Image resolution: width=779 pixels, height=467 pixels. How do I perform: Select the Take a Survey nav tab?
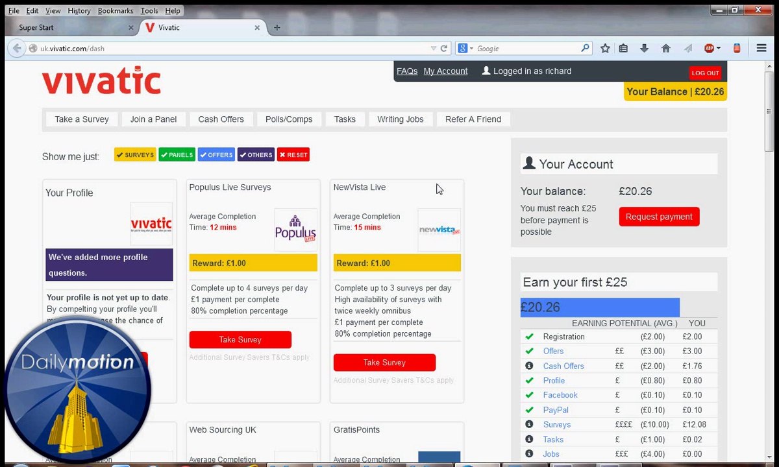(x=82, y=119)
